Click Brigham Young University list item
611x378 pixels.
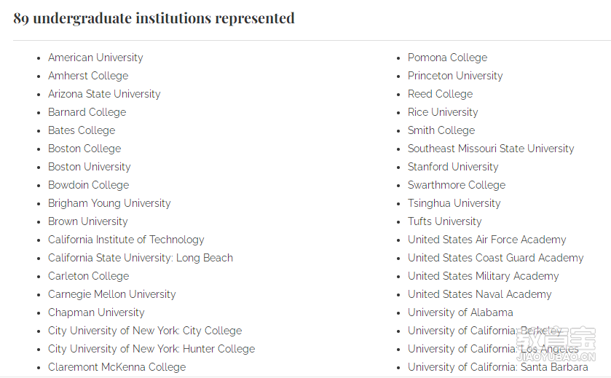[x=109, y=203]
